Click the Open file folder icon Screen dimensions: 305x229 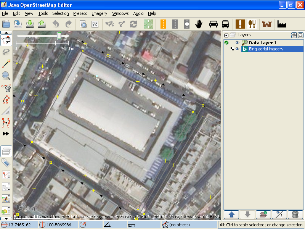[x=6, y=24]
